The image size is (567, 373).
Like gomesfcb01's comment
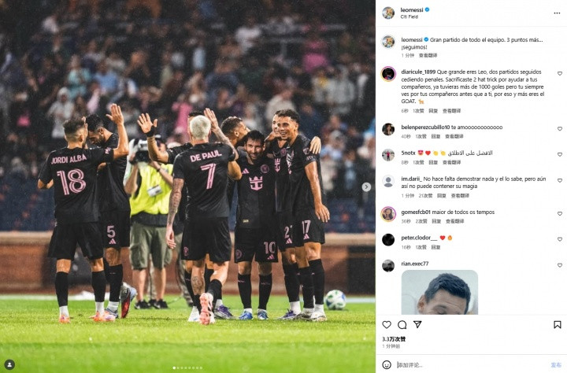click(x=560, y=213)
